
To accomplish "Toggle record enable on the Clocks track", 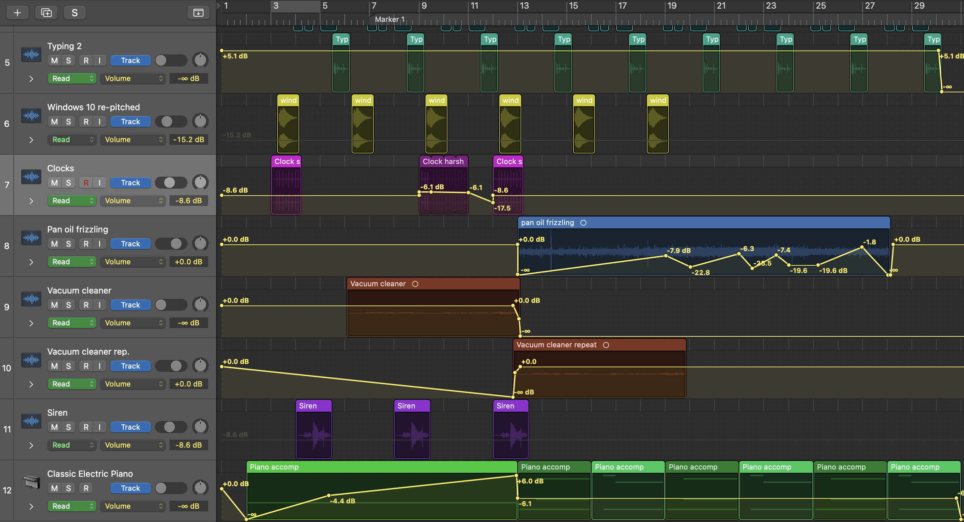I will click(86, 183).
